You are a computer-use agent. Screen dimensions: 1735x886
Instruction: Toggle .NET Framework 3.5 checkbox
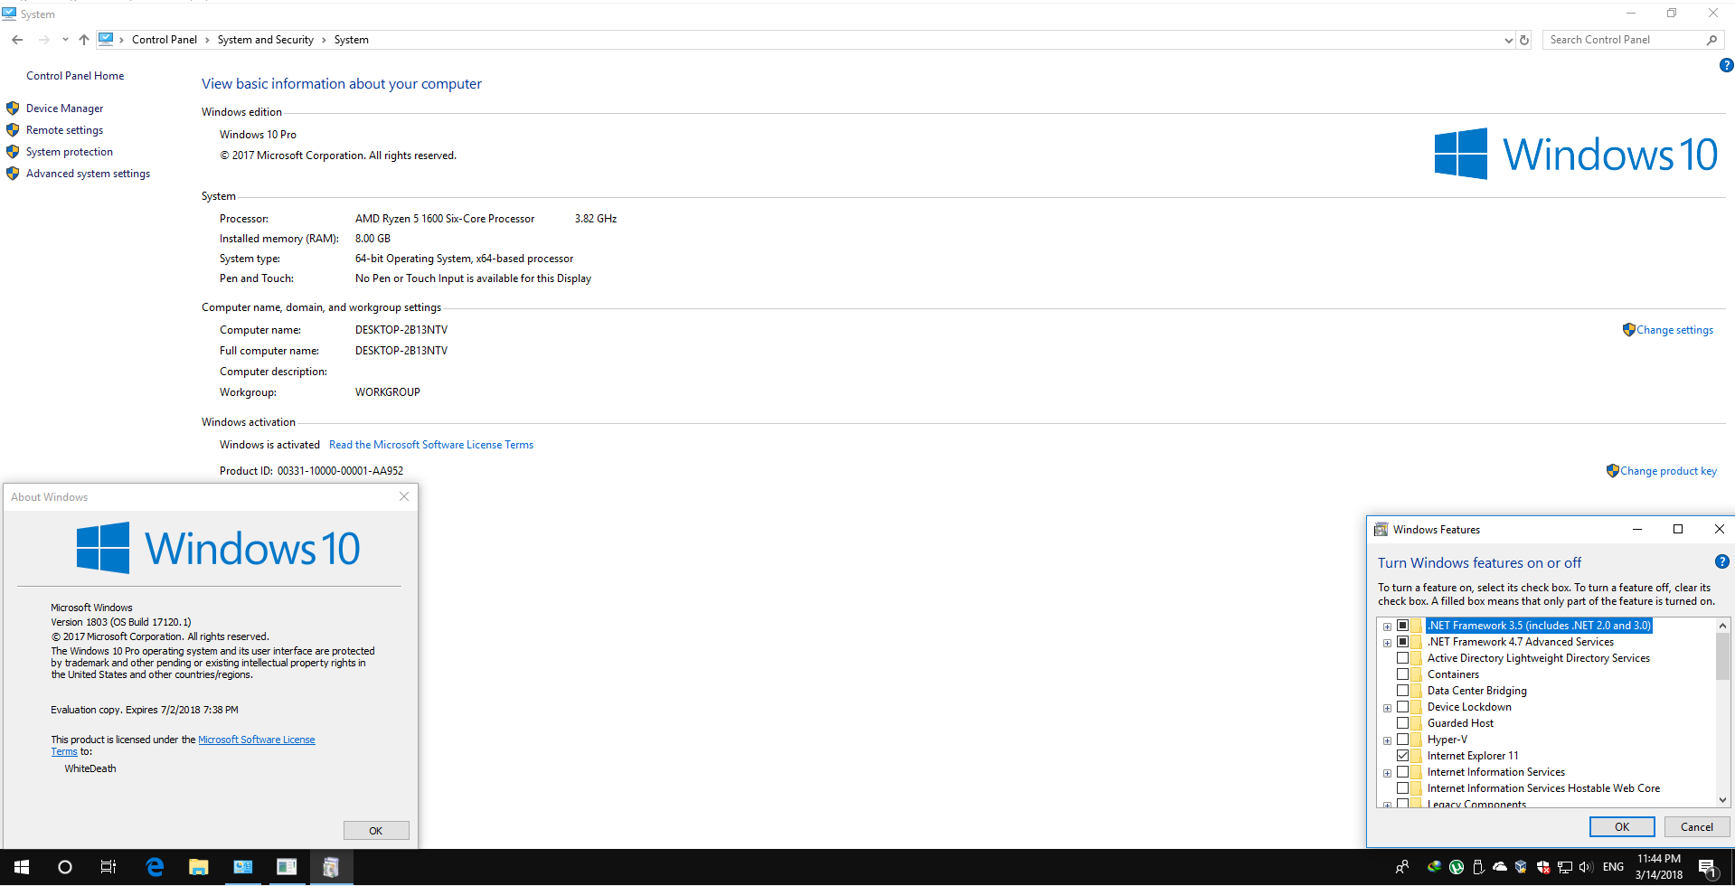pos(1402,626)
